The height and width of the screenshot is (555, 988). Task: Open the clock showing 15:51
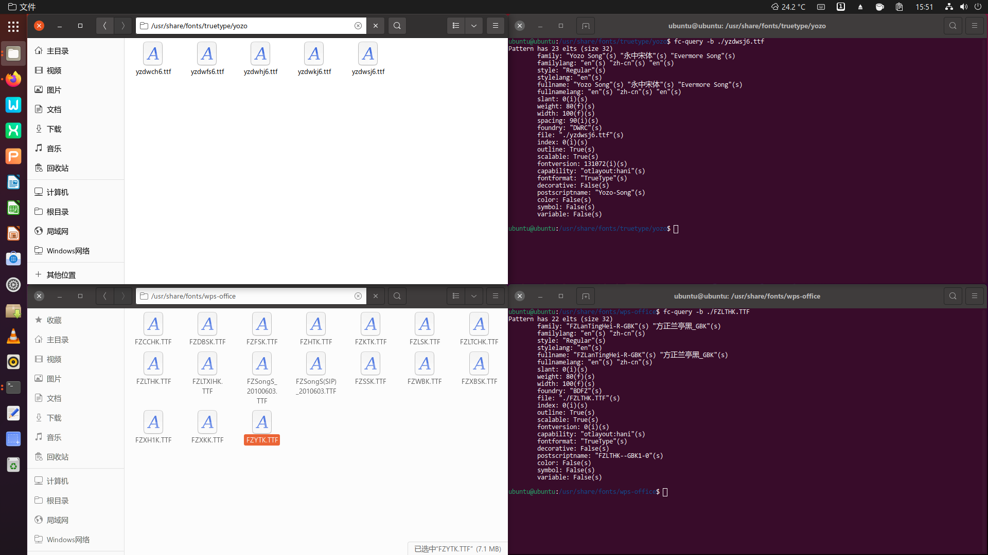pyautogui.click(x=924, y=7)
